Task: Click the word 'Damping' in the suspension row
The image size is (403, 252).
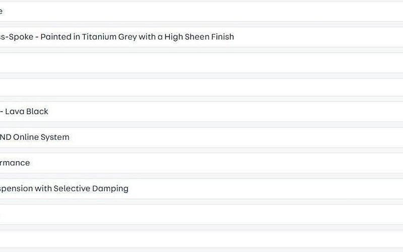Action: (x=110, y=188)
